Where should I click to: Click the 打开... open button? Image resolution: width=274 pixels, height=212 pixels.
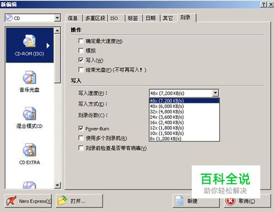pos(79,201)
